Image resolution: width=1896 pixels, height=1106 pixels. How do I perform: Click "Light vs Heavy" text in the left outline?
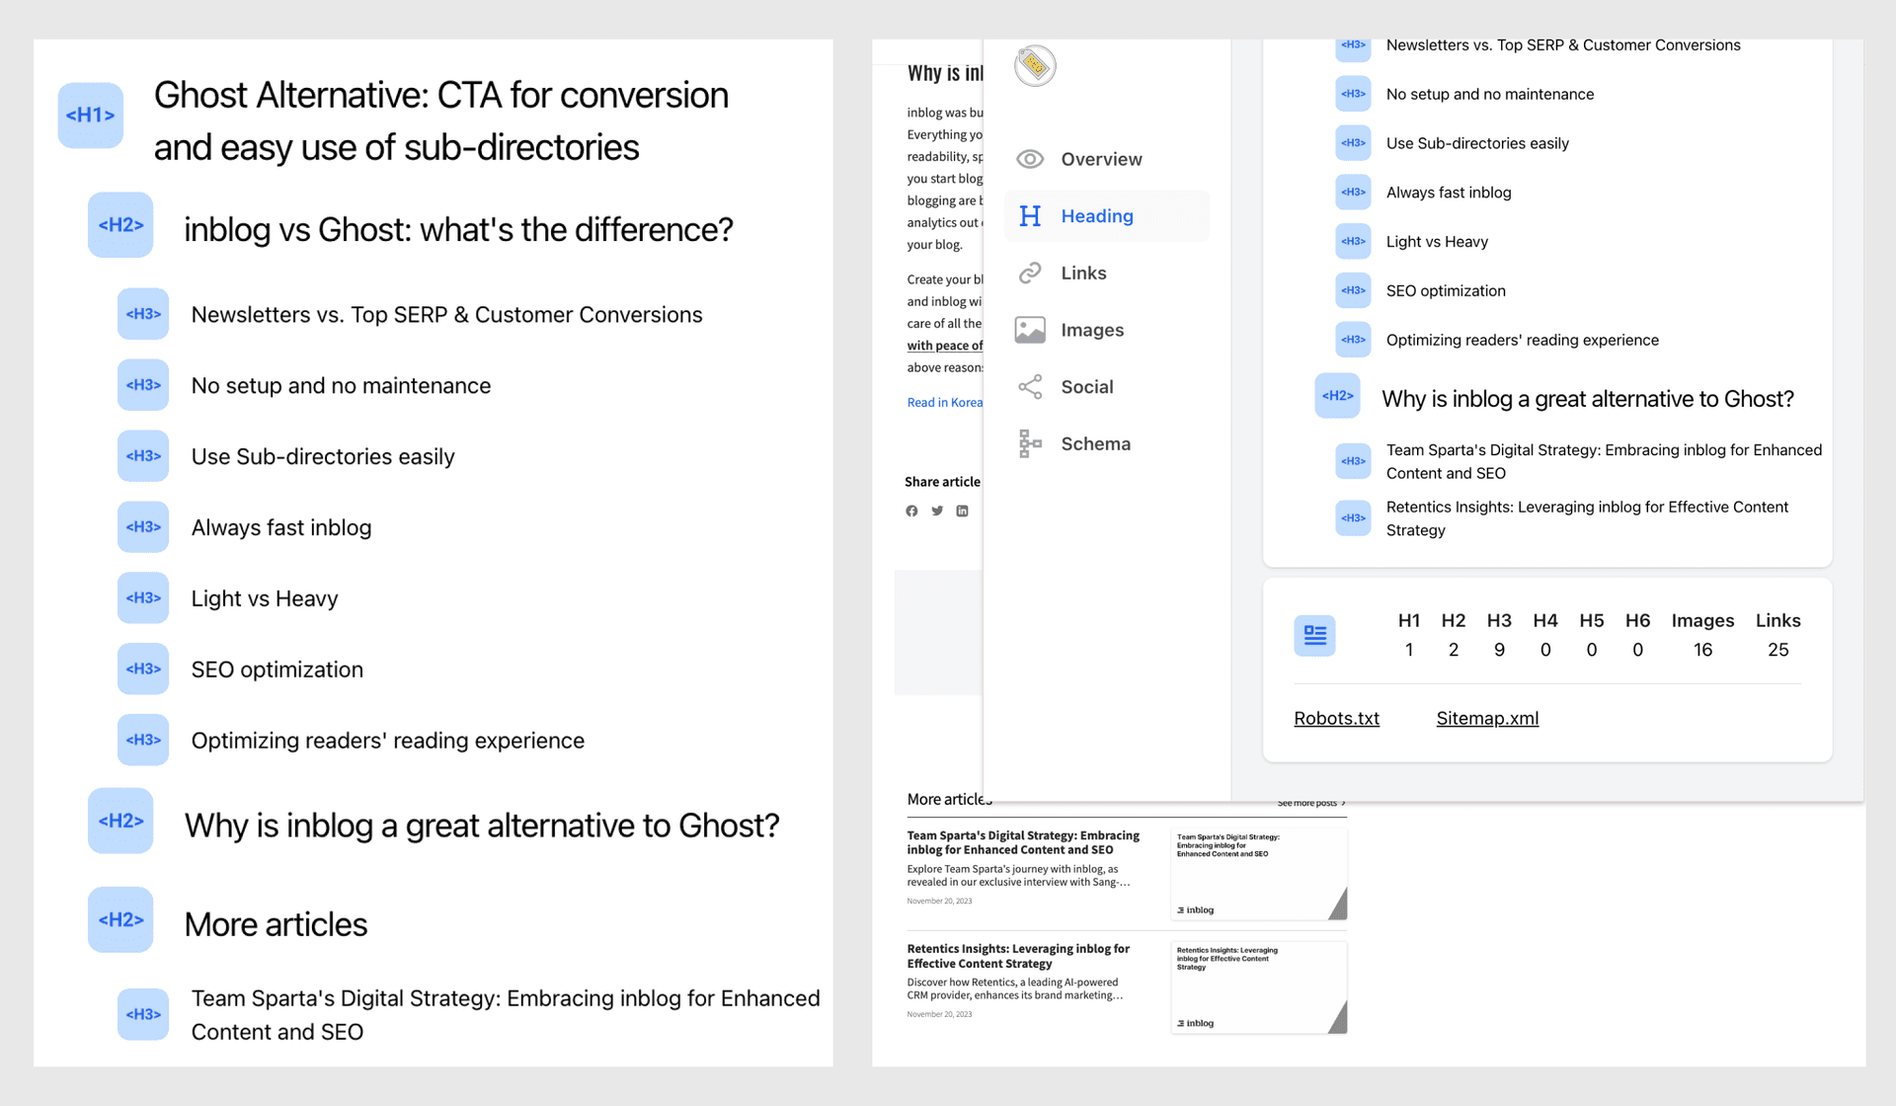tap(265, 599)
